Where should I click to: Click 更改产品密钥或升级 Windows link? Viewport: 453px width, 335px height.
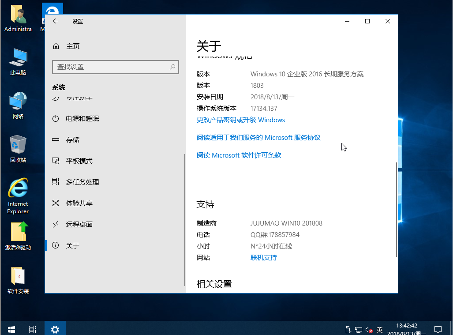click(x=241, y=120)
